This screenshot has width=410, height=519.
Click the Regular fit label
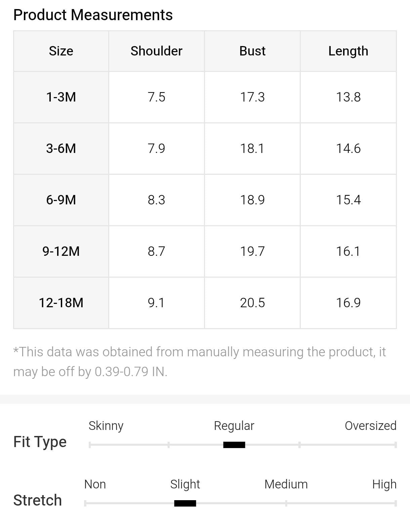234,426
